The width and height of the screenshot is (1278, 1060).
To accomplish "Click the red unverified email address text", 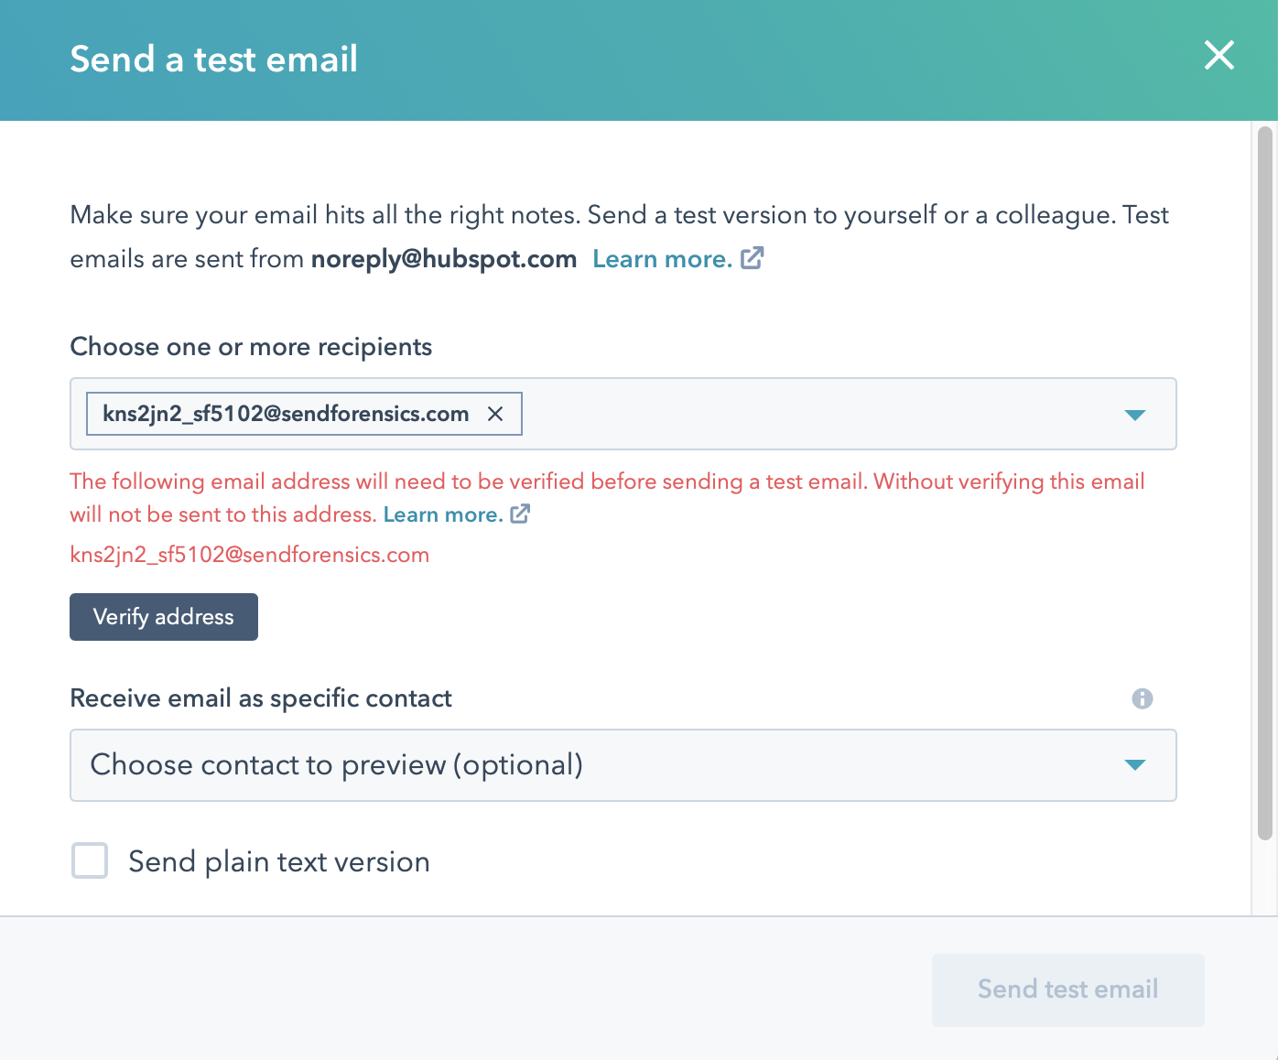I will pyautogui.click(x=249, y=555).
